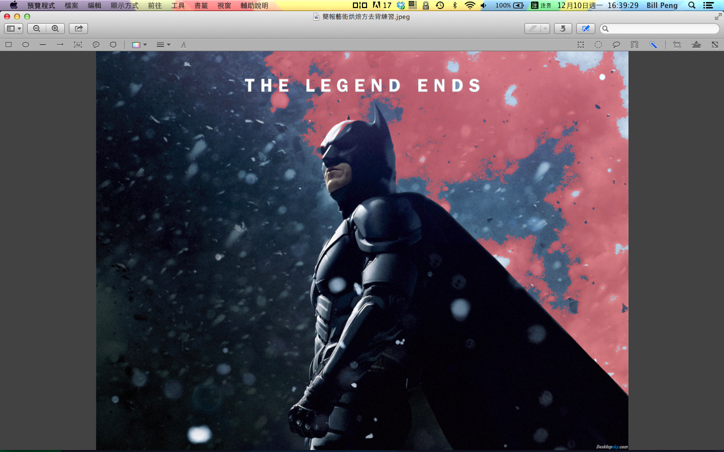Open Time Machine menu bar icon
This screenshot has height=452, width=724.
tap(440, 6)
